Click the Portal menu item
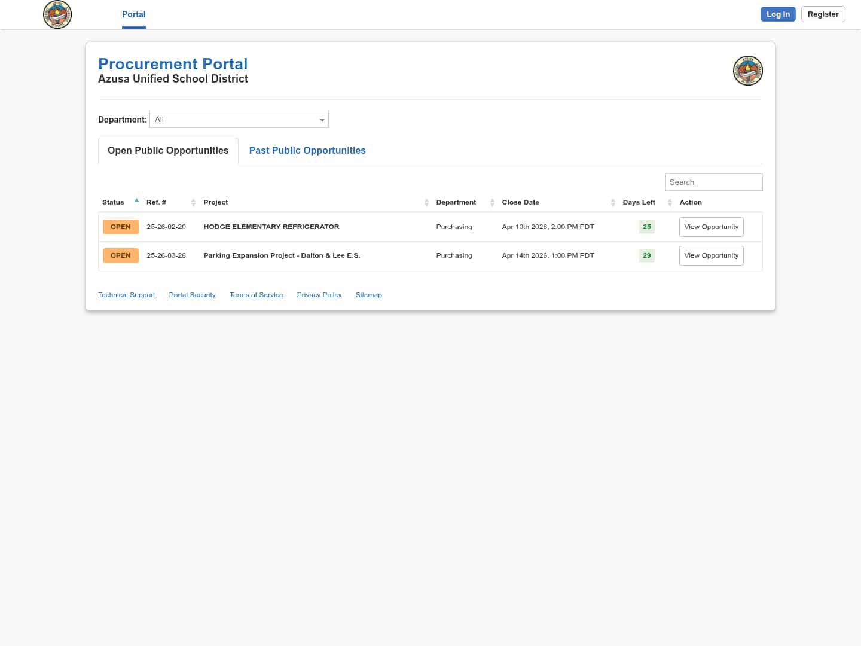 (133, 14)
